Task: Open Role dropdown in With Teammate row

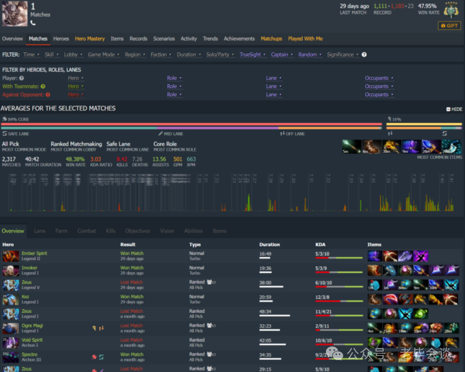Action: (x=174, y=86)
